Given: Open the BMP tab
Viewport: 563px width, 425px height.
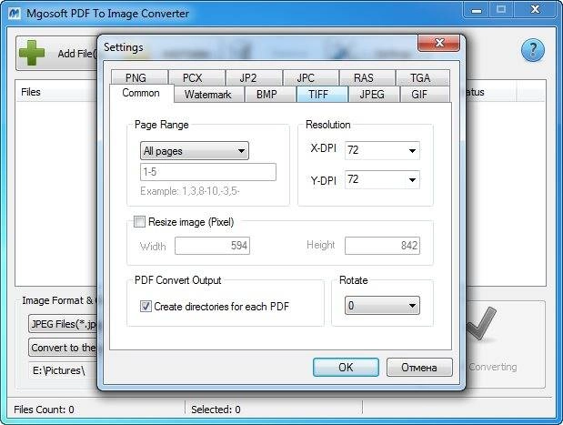Looking at the screenshot, I should [x=269, y=95].
